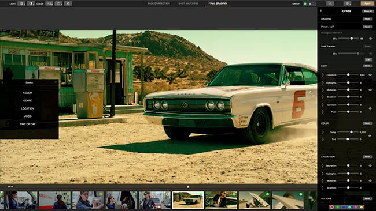Expand the COLOR looks category

click(28, 93)
